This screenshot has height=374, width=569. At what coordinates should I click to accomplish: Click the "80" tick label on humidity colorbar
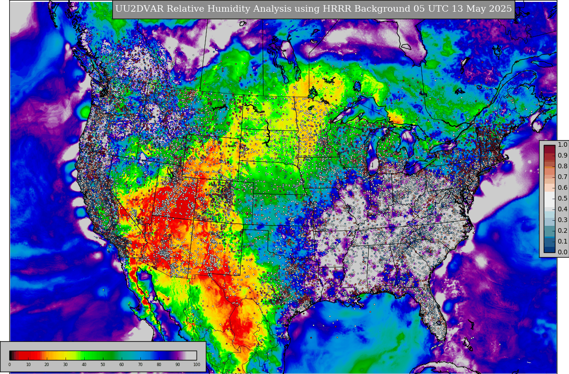159,365
